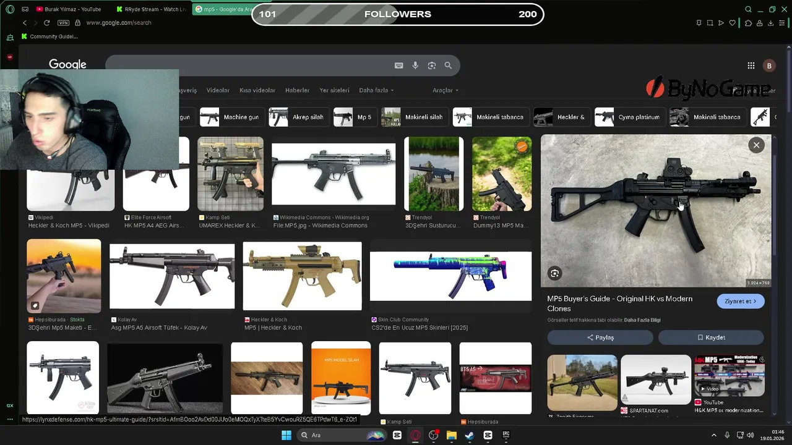Open the Kolay Av Asg MP5 A5 image
792x445 pixels.
172,276
